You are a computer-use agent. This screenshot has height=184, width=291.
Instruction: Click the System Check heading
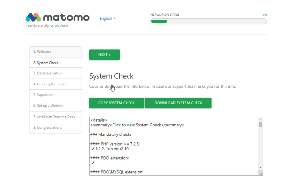112,76
